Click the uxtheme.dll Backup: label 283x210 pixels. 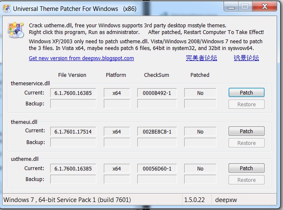click(35, 179)
